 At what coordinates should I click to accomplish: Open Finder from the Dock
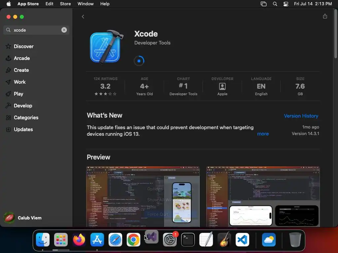43,239
